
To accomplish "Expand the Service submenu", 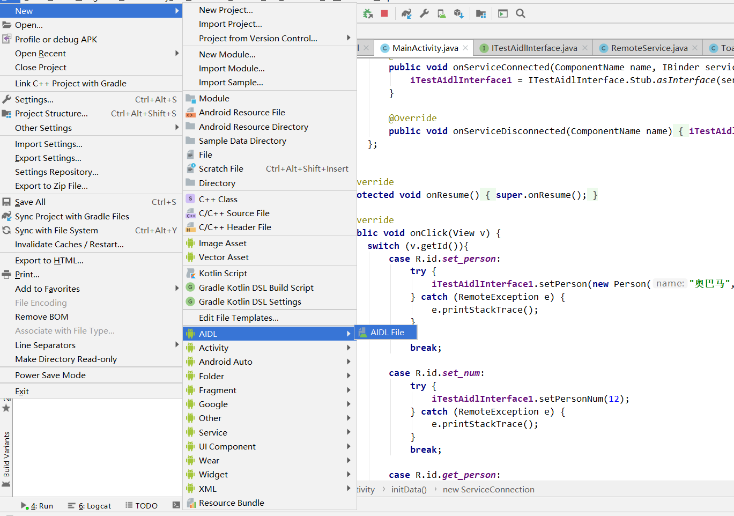I will [270, 432].
